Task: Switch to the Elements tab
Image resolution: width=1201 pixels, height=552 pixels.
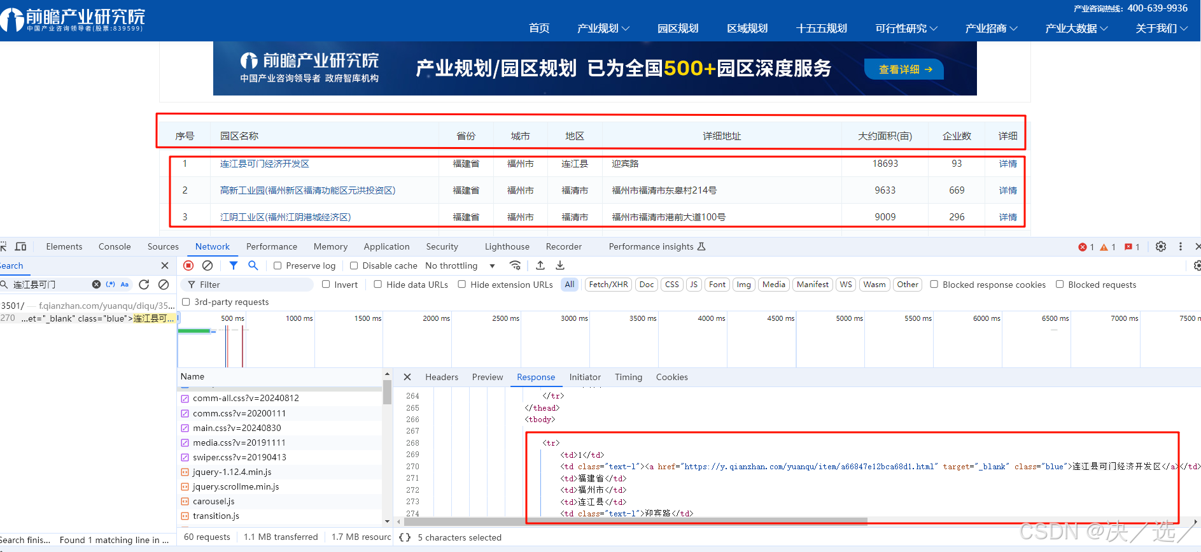Action: 64,246
